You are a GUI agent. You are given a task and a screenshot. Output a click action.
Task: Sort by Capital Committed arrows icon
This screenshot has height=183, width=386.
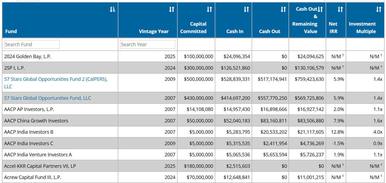coord(209,9)
